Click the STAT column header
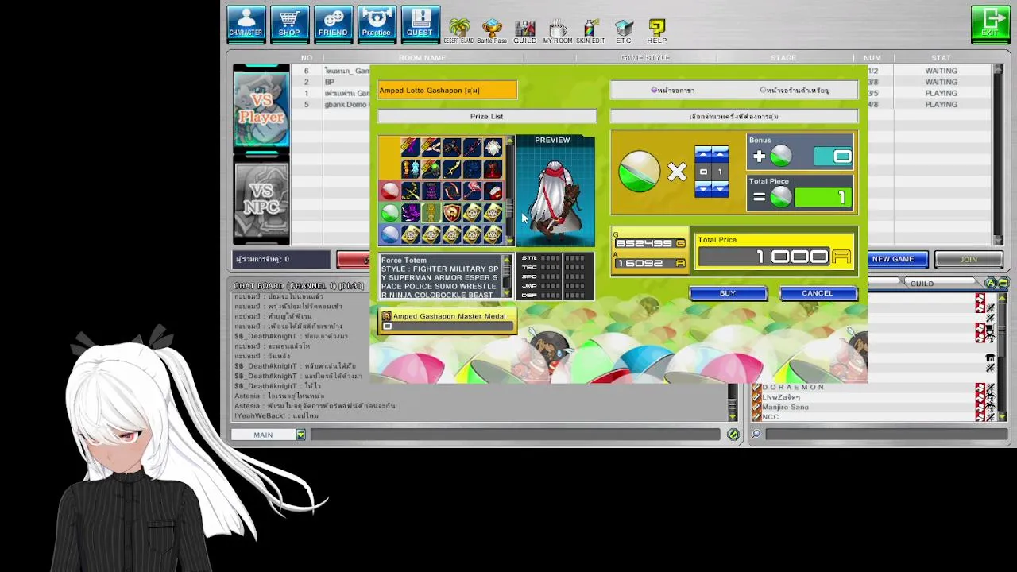Screen dimensions: 1017x572 pyautogui.click(x=942, y=58)
